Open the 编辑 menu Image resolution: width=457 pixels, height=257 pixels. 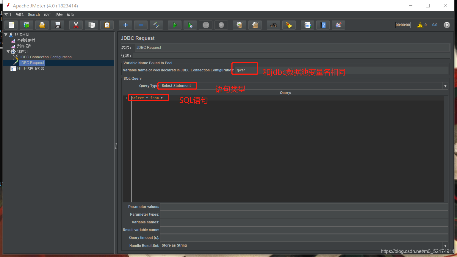(x=20, y=15)
